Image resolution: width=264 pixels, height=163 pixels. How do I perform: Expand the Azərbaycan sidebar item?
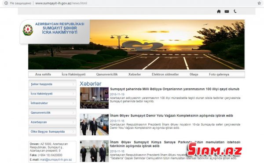click(x=52, y=122)
